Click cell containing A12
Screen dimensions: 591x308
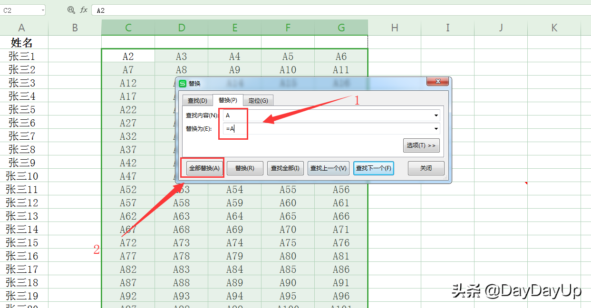pyautogui.click(x=128, y=83)
